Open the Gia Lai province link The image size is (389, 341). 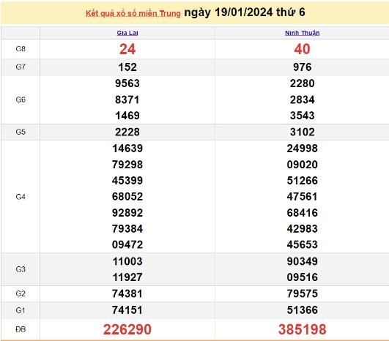[127, 33]
